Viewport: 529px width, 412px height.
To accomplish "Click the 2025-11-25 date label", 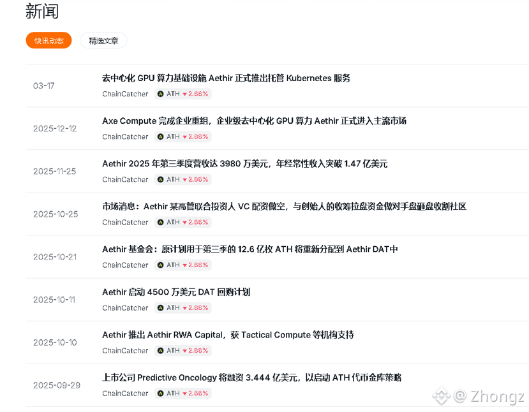I will coord(55,172).
